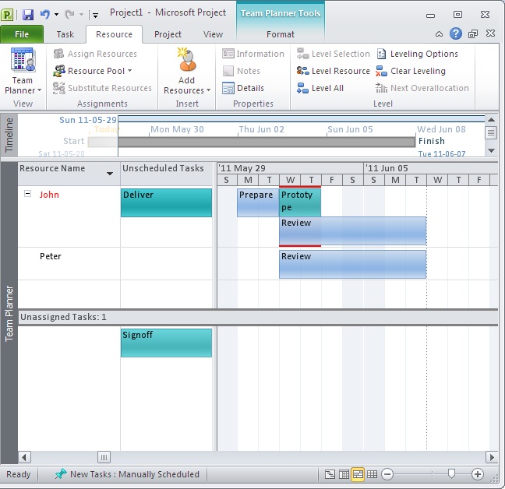
Task: Click the Unassigned Tasks: 1 header
Action: point(258,317)
